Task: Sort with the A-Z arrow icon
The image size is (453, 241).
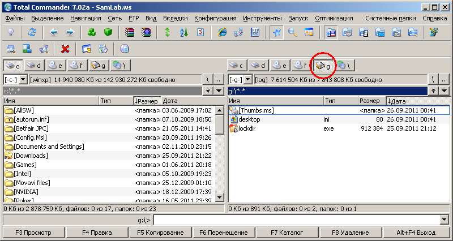Action: [x=183, y=32]
